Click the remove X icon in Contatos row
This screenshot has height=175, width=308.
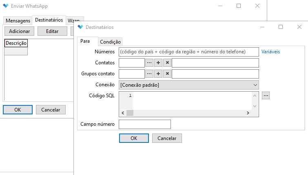pyautogui.click(x=167, y=63)
